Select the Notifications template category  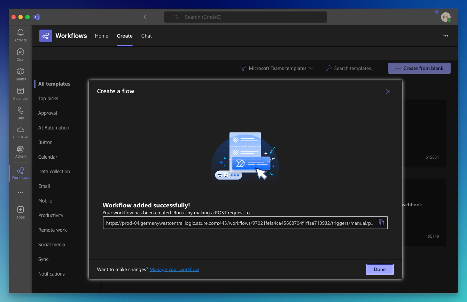51,274
